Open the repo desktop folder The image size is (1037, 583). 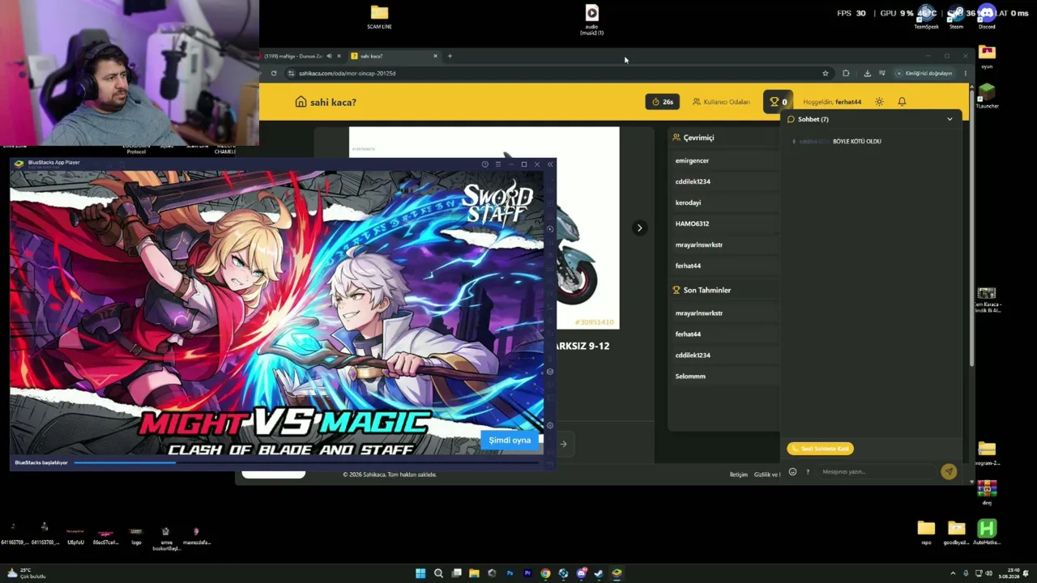click(x=926, y=532)
